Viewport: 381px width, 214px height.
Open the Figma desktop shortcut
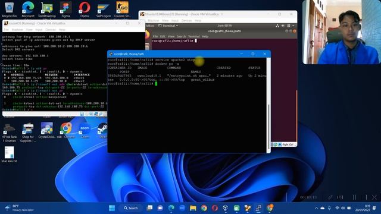tap(65, 10)
